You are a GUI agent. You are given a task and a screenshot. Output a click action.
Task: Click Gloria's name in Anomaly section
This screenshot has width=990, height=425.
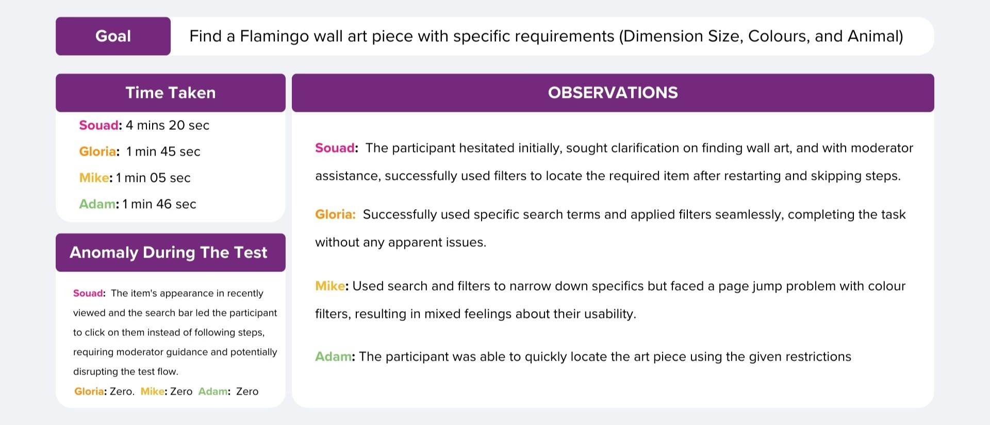[x=89, y=392]
